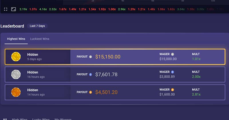Select the first-place $15,150.00 leaderboard row
Image resolution: width=229 pixels, height=120 pixels.
(x=115, y=57)
